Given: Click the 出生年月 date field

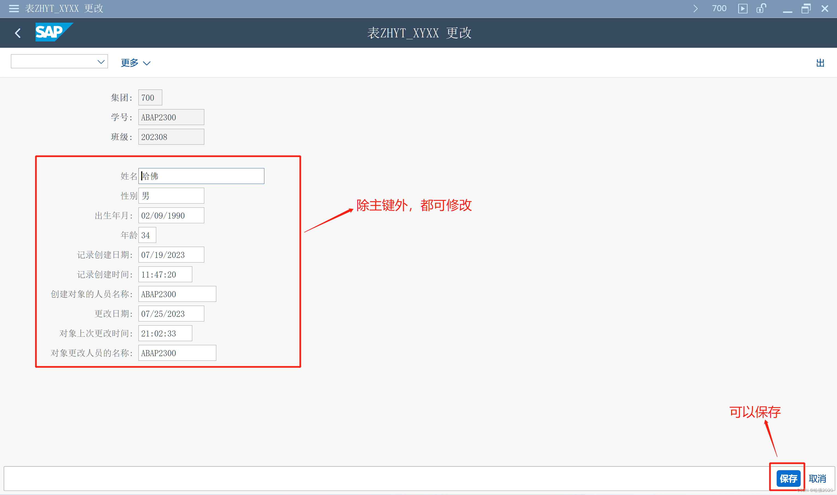Looking at the screenshot, I should coord(171,216).
